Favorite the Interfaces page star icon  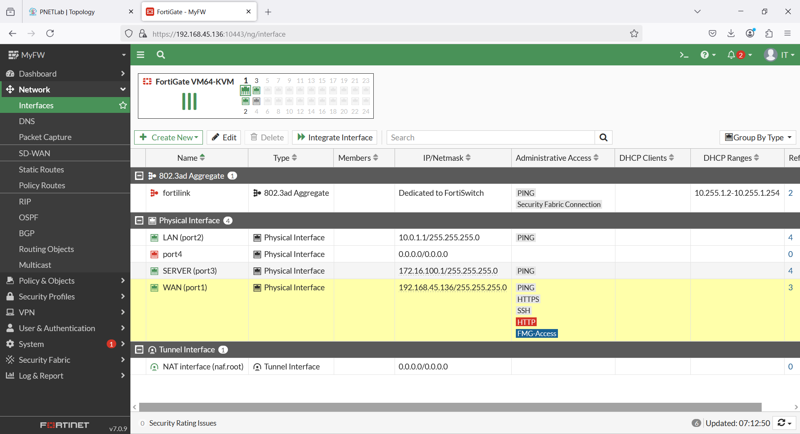(x=122, y=105)
